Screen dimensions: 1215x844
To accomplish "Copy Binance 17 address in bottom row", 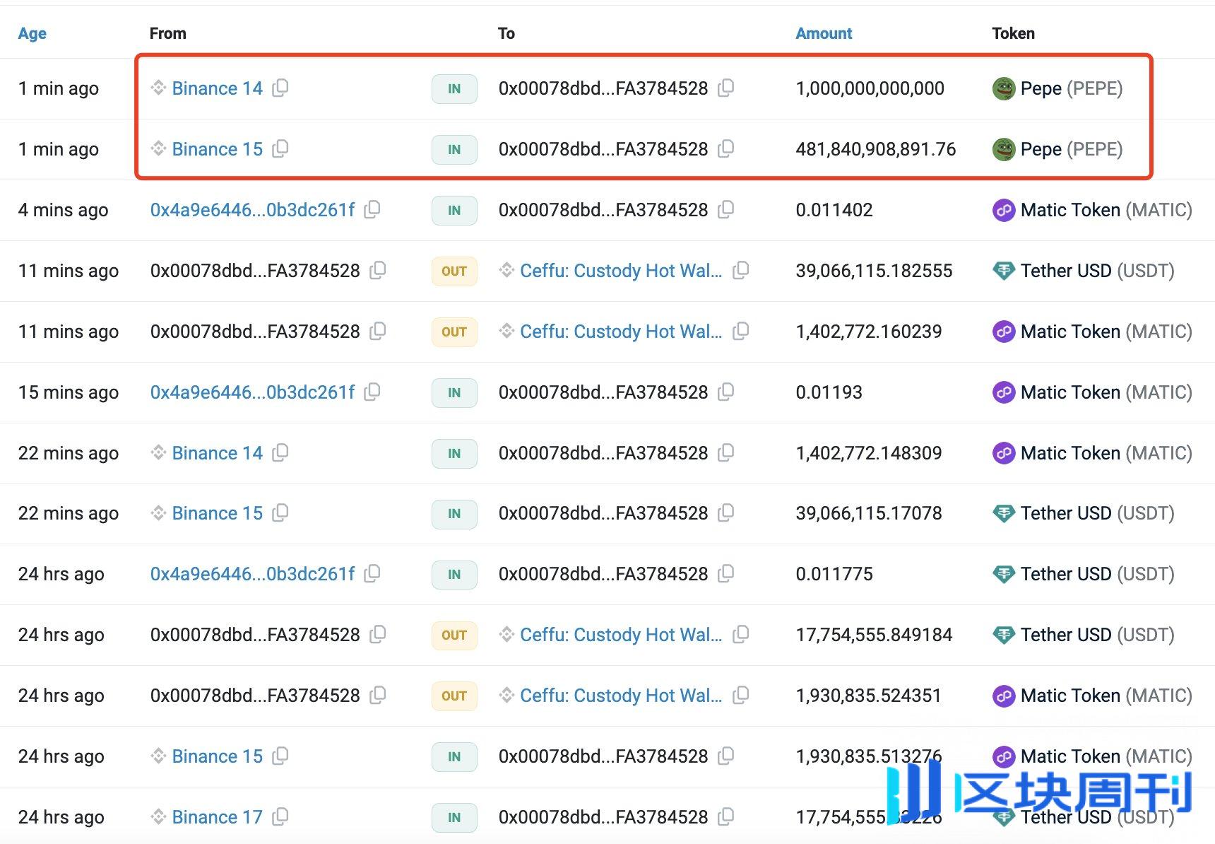I will coord(280,817).
